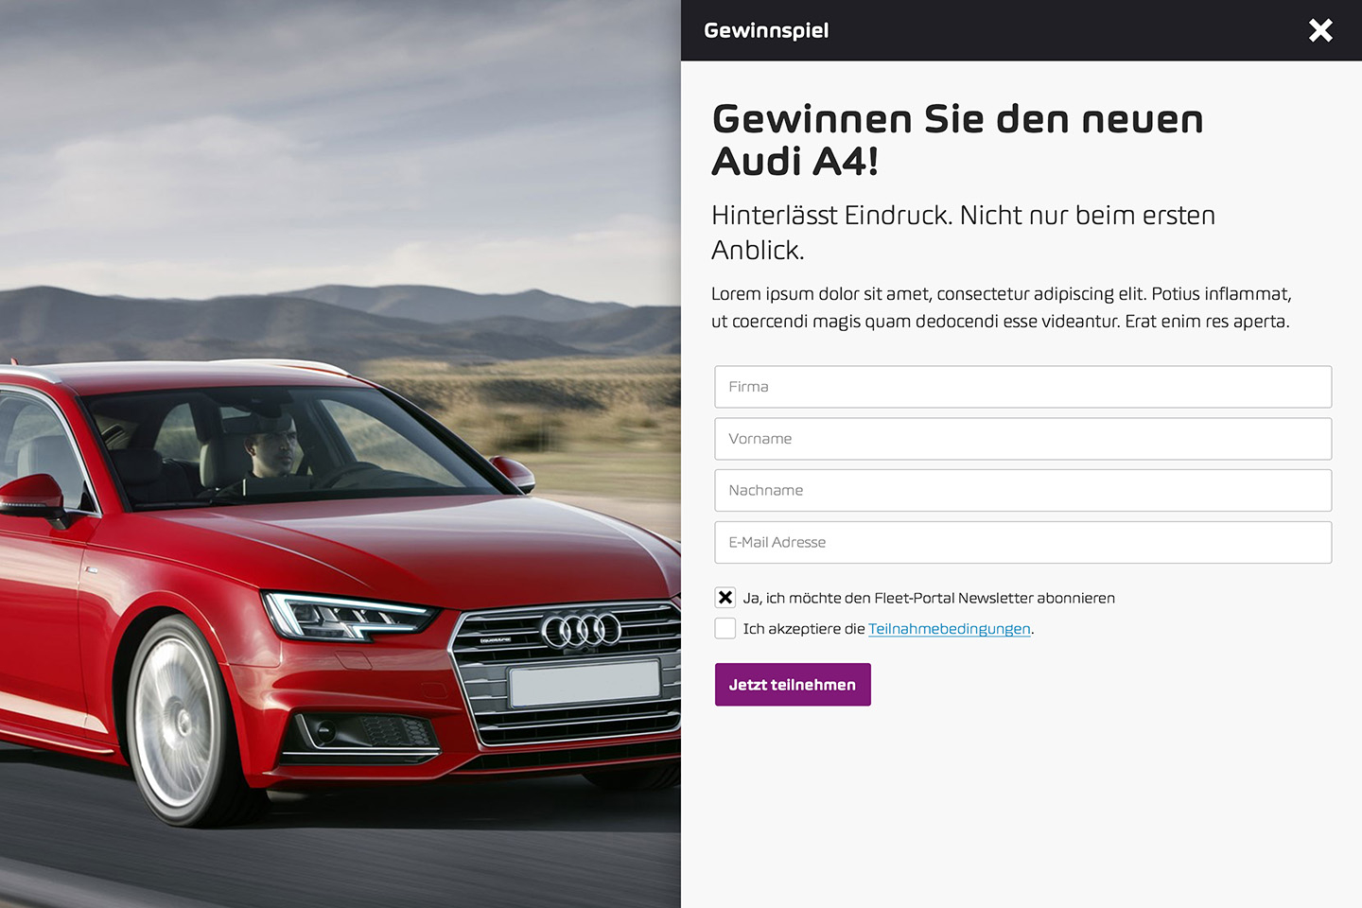Tick the accept Teilnahmebedingungen checkbox
Screen dimensions: 1362x908
tap(725, 628)
